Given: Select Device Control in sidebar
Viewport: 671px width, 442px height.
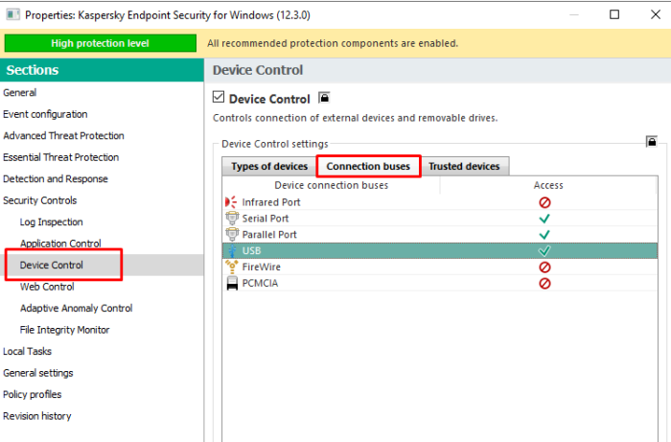Looking at the screenshot, I should [x=52, y=265].
